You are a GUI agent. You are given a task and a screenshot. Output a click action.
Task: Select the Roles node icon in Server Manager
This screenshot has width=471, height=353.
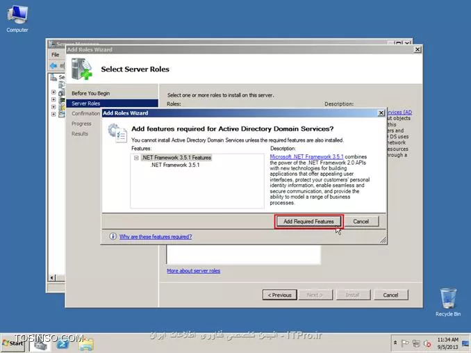click(62, 85)
